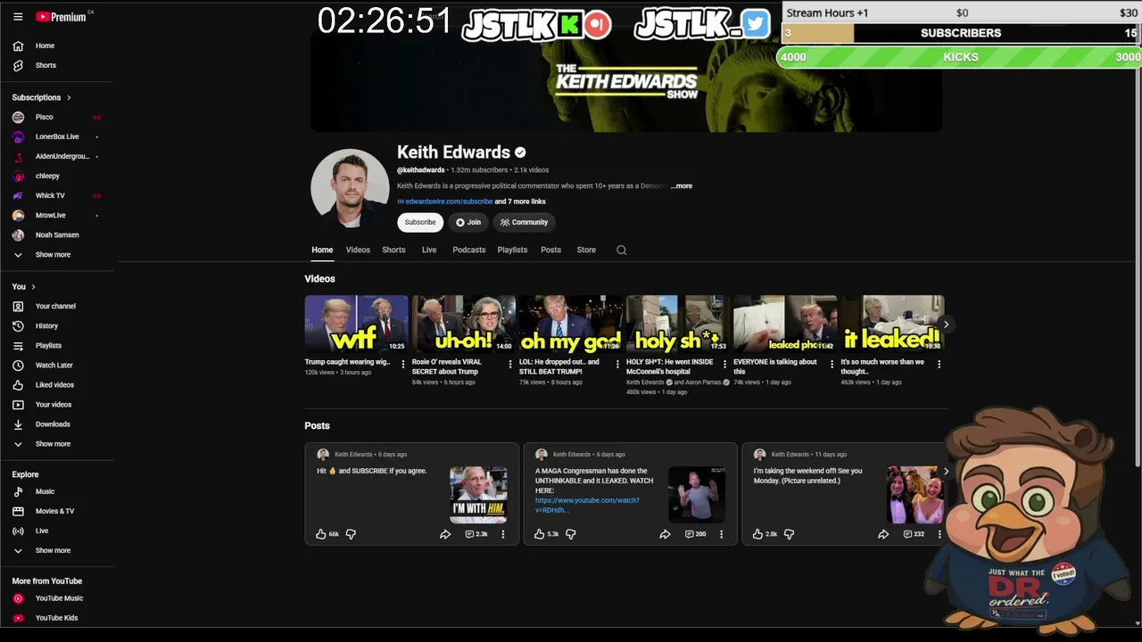Open Playlists in the sidebar

[48, 346]
